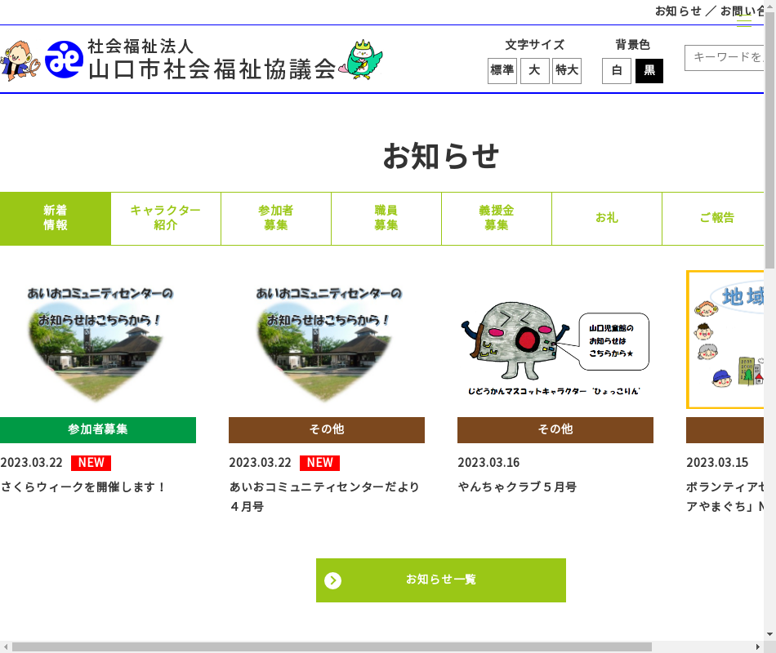Screen dimensions: 776x653
Task: Switch background color to white
Action: click(x=617, y=71)
